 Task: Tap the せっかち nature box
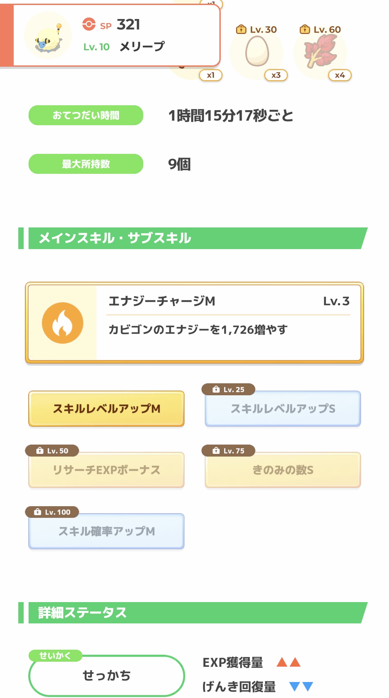(106, 675)
